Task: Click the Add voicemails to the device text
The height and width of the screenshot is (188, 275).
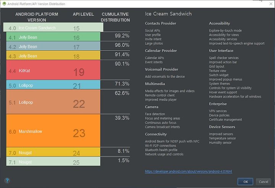Action: pos(165,76)
